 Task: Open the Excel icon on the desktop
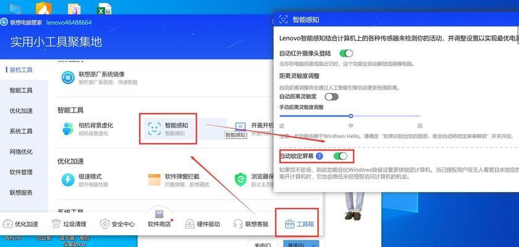pos(104,9)
